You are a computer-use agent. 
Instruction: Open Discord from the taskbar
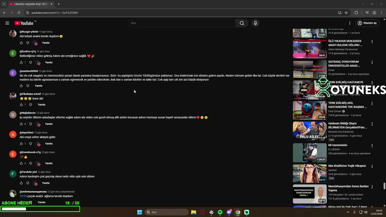pos(229,212)
